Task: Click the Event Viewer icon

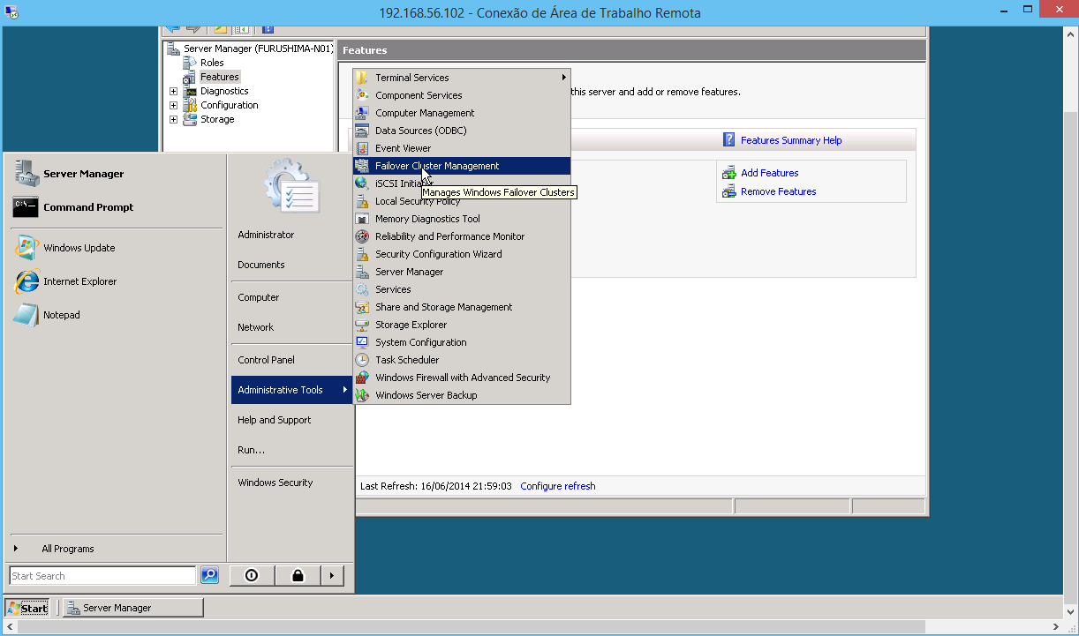Action: point(361,148)
